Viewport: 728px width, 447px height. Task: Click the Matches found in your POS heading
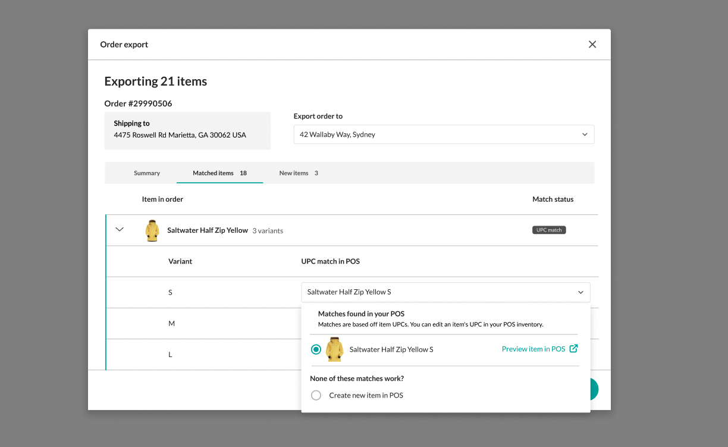pyautogui.click(x=362, y=314)
